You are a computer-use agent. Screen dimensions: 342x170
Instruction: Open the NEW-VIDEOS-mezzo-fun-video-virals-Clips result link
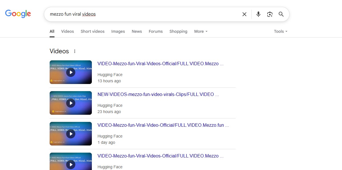click(158, 94)
